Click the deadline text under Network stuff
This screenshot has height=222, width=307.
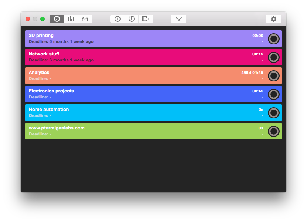point(61,60)
